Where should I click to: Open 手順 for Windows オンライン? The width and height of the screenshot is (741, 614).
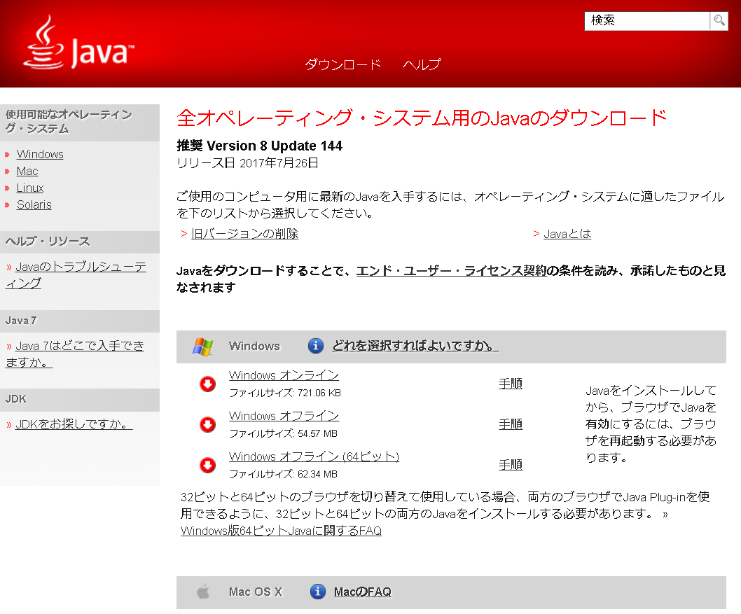[x=511, y=384]
